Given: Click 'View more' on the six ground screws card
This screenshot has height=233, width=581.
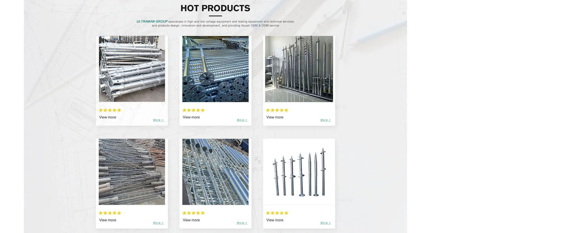Looking at the screenshot, I should coord(275,220).
